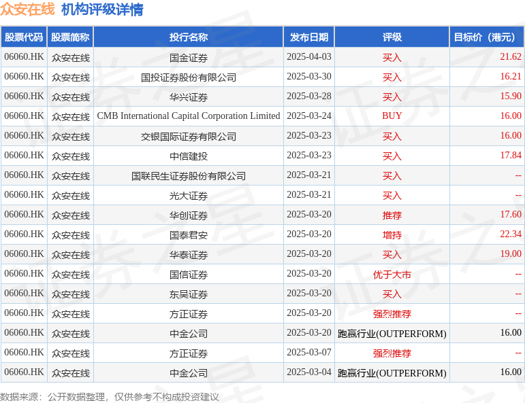This screenshot has height=403, width=525.
Task: Click the BUY rating
Action: coord(392,116)
